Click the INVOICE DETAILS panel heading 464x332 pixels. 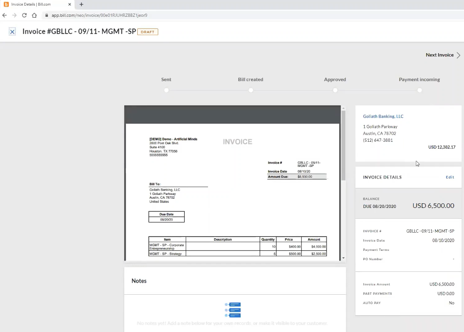click(382, 177)
